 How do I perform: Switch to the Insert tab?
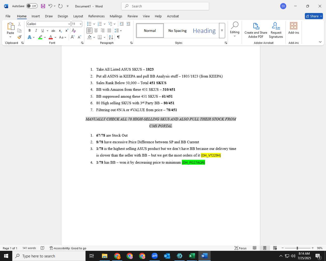[x=36, y=16]
